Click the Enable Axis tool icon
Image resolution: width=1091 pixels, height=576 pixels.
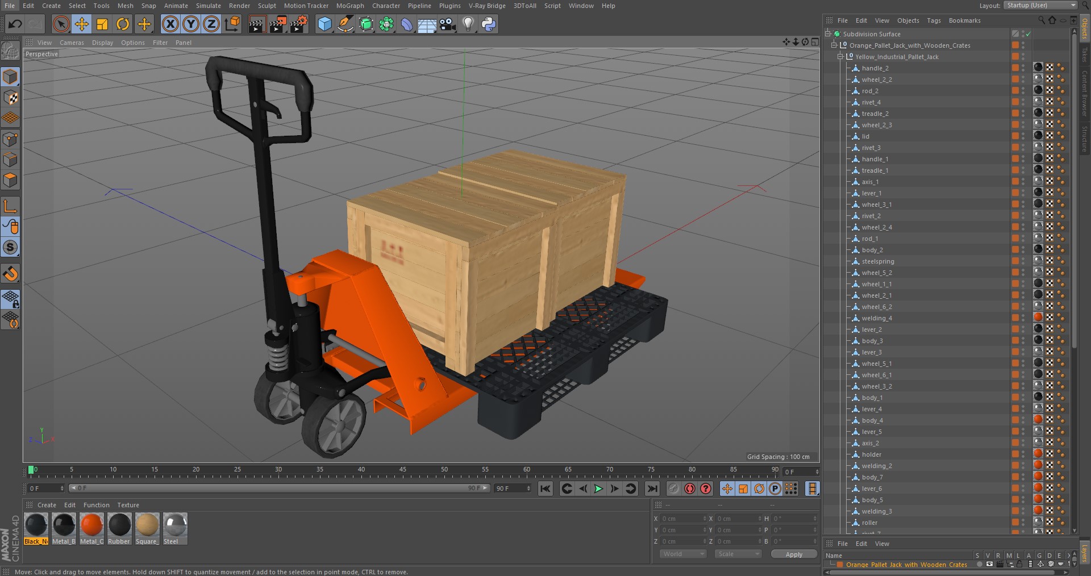click(x=10, y=206)
